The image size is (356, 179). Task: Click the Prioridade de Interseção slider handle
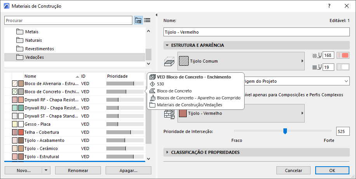285,131
